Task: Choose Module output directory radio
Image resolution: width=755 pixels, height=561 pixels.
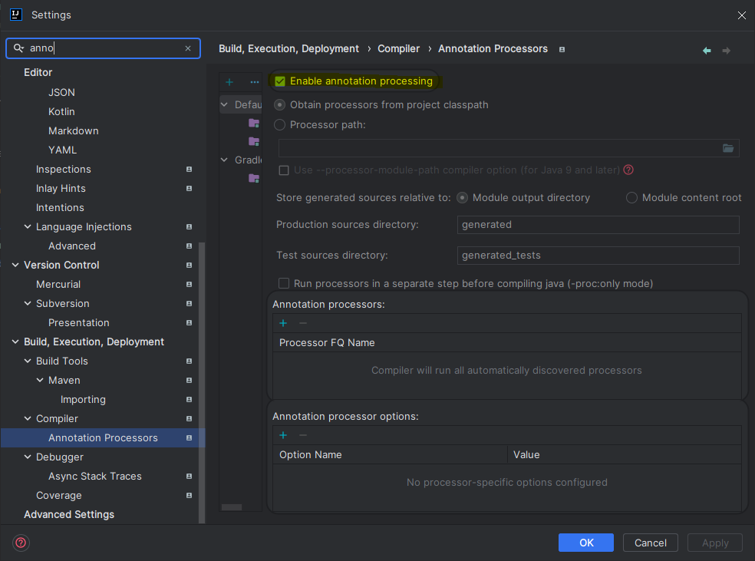Action: (462, 197)
